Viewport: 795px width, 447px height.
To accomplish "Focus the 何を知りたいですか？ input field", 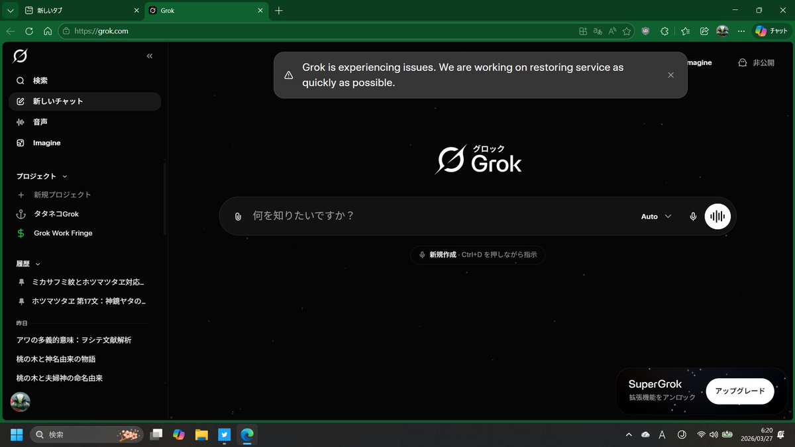I will coord(437,216).
